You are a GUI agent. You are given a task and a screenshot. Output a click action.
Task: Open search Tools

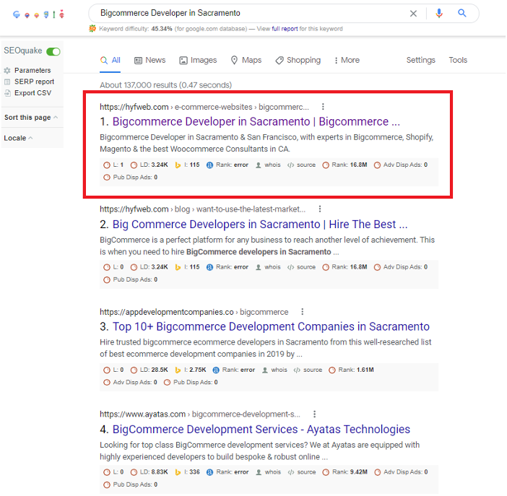459,61
